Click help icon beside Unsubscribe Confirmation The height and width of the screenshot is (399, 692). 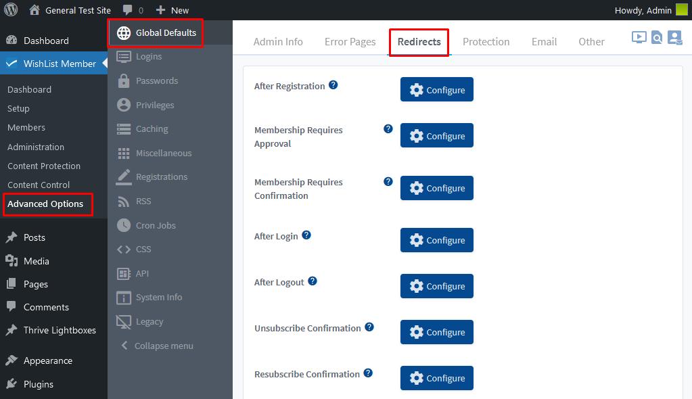pos(369,327)
